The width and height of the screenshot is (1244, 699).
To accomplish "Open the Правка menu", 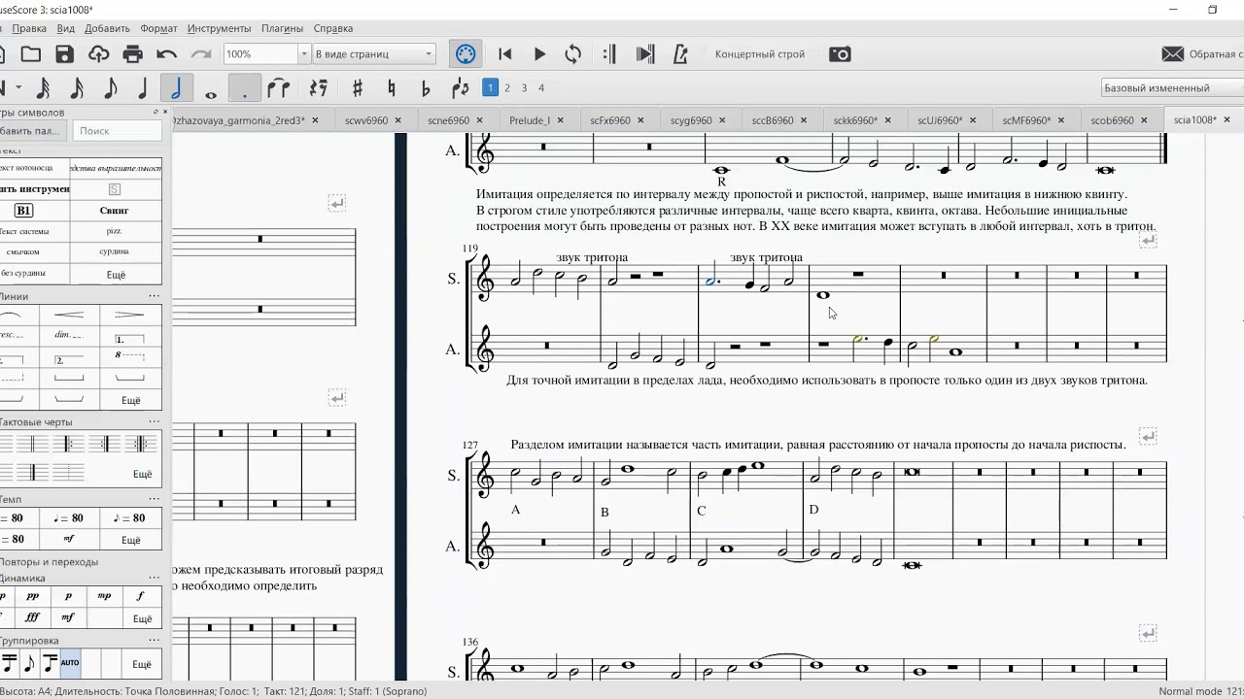I will point(29,28).
